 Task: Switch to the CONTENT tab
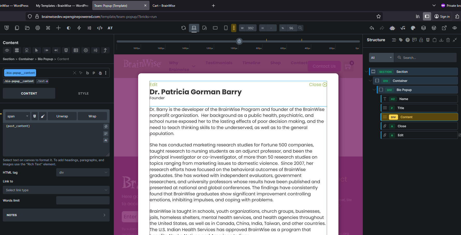pyautogui.click(x=29, y=93)
